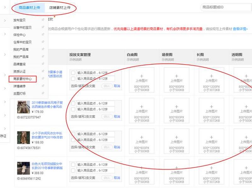Image resolution: width=252 pixels, height=189 pixels.
Task: Upload 白底图 for product ID 606695611292
Action: click(x=141, y=172)
